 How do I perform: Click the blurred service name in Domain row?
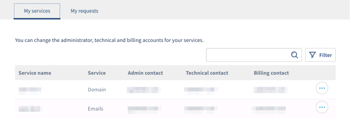(x=30, y=90)
